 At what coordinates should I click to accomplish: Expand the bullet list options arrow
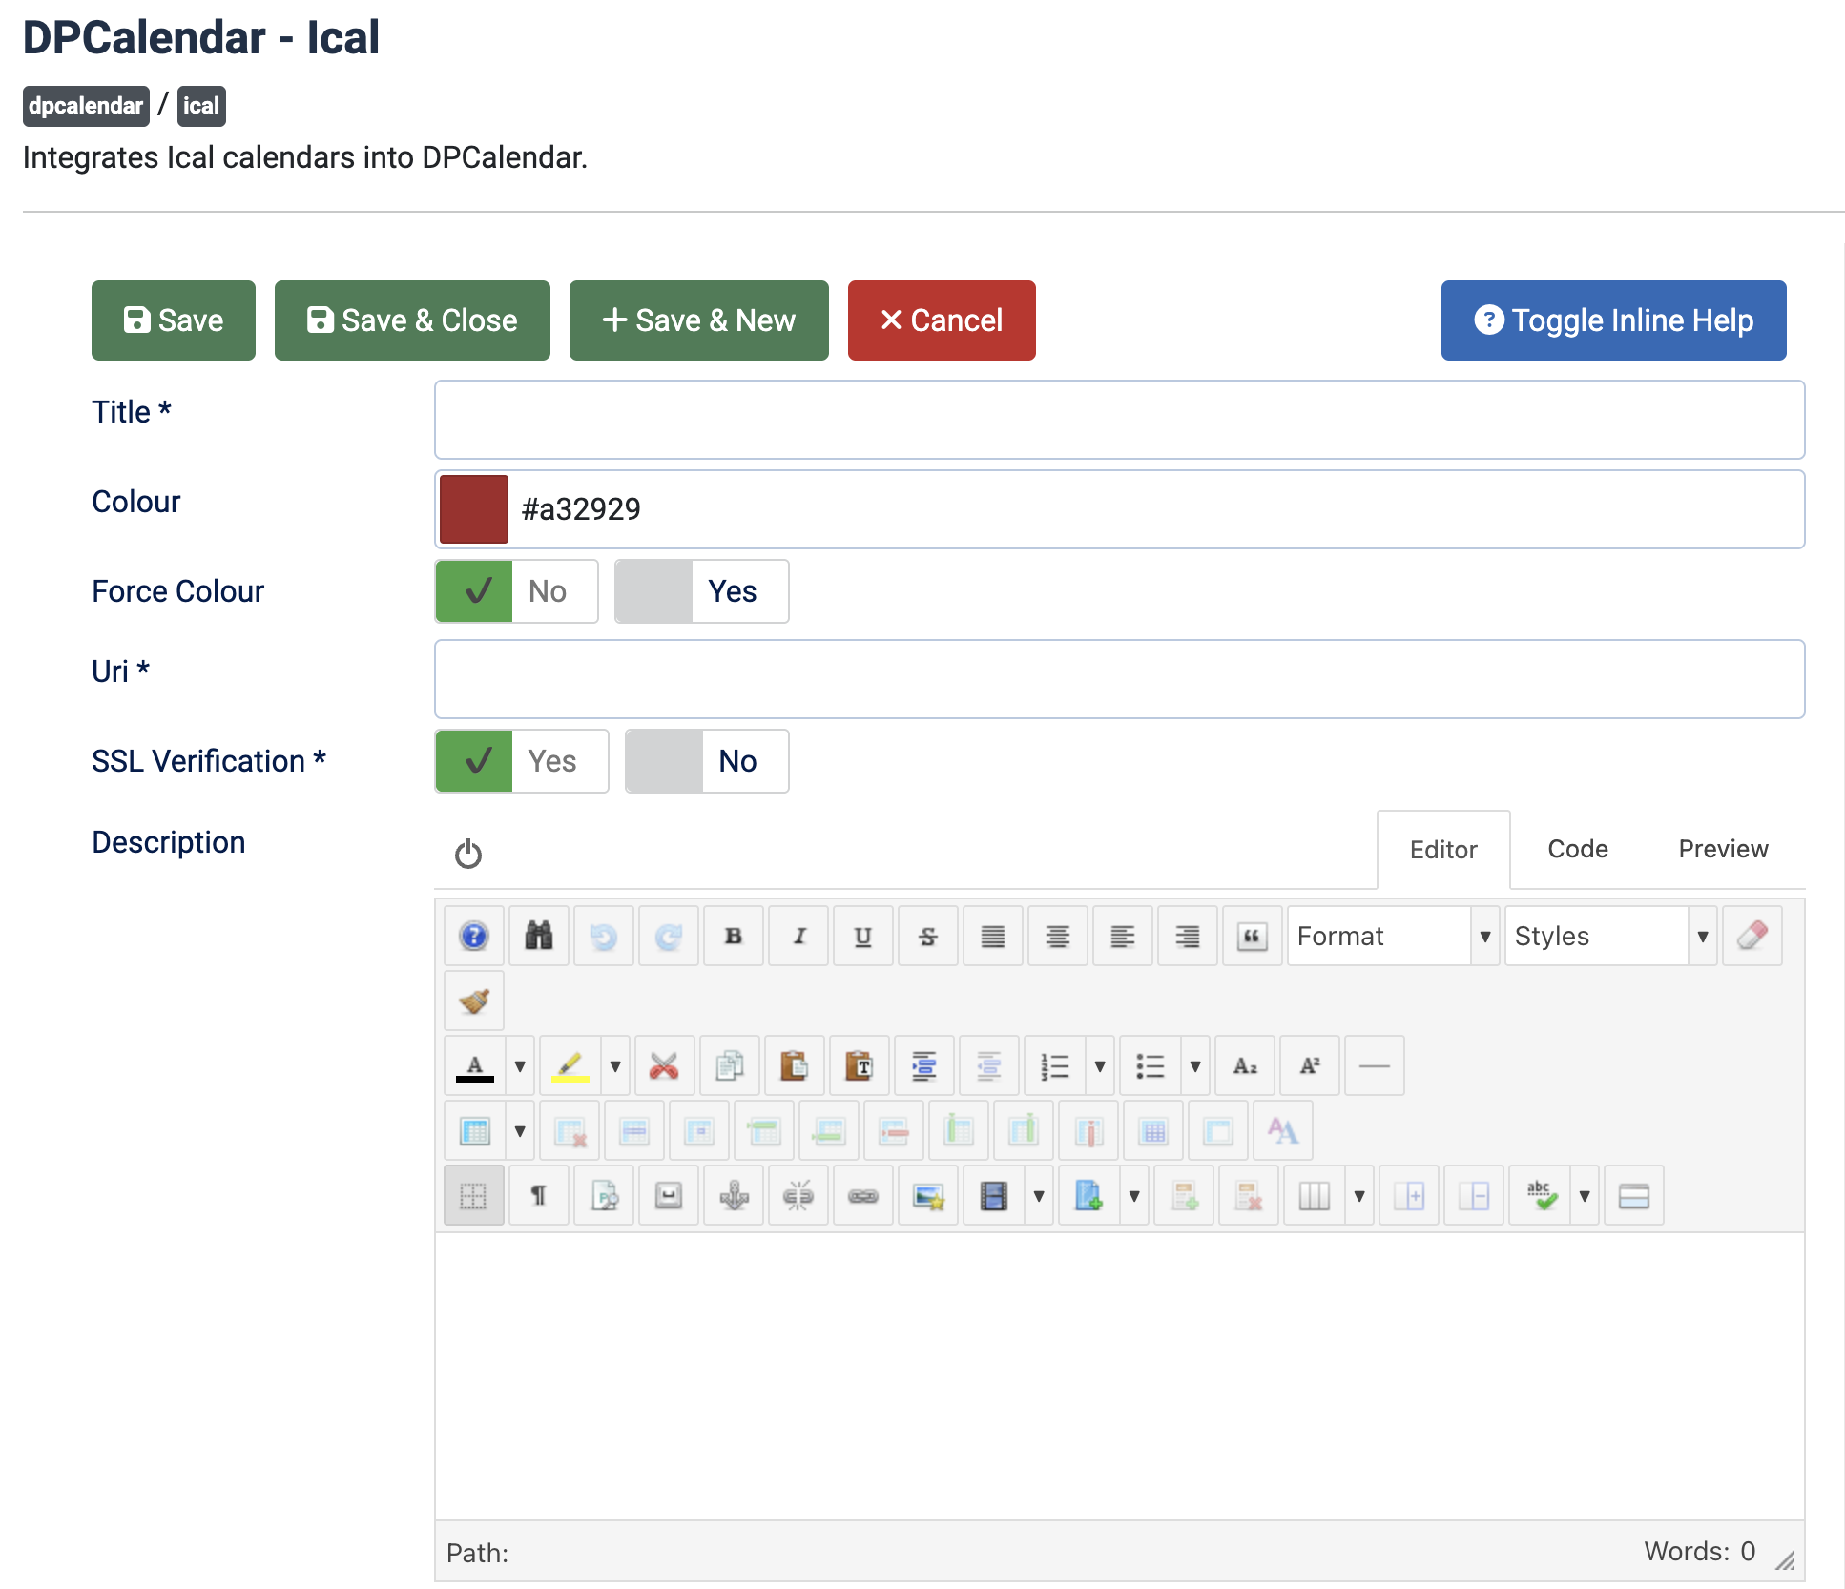pos(1195,1065)
